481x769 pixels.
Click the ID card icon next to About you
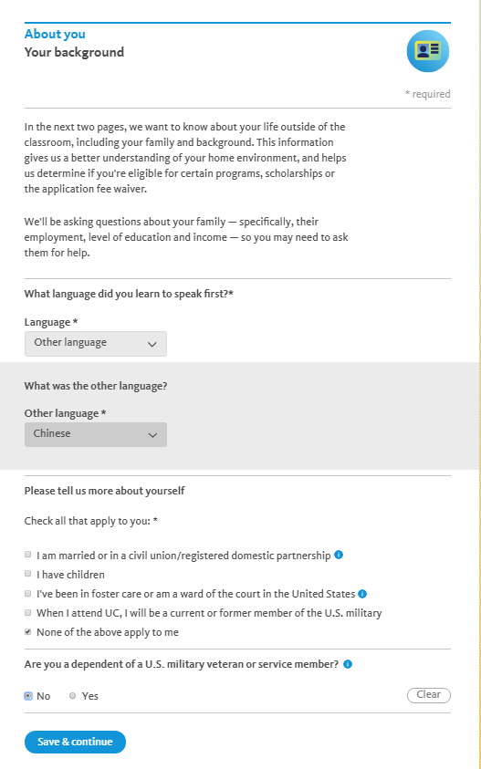point(427,51)
